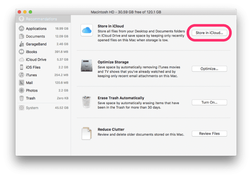This screenshot has height=178, width=252.
Task: Click the Mail stamp icon
Action: tap(21, 82)
